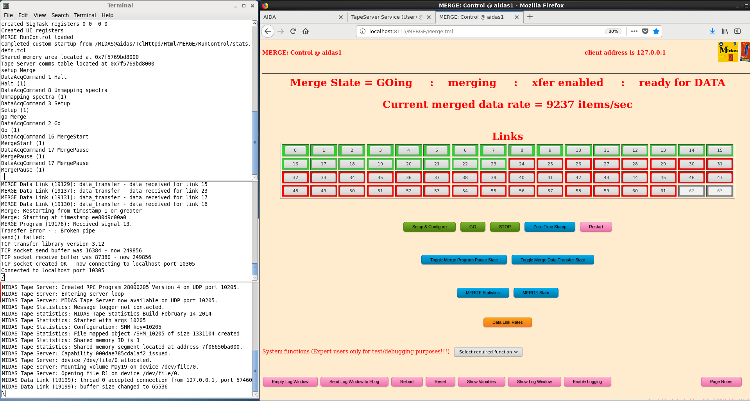Toggle link 55 button
The height and width of the screenshot is (401, 750).
493,191
